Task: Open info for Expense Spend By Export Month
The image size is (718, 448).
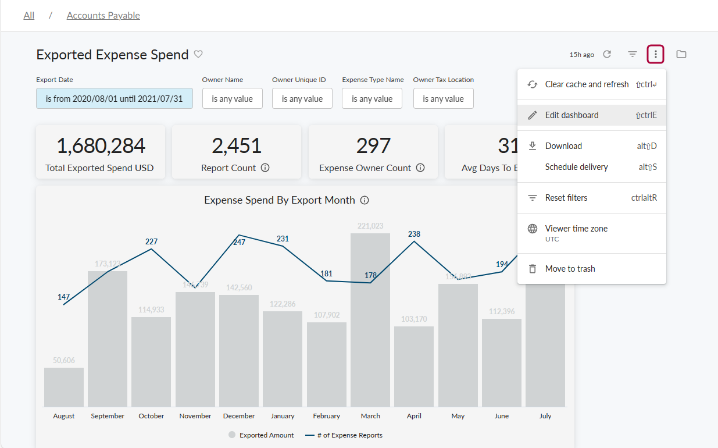Action: coord(364,200)
